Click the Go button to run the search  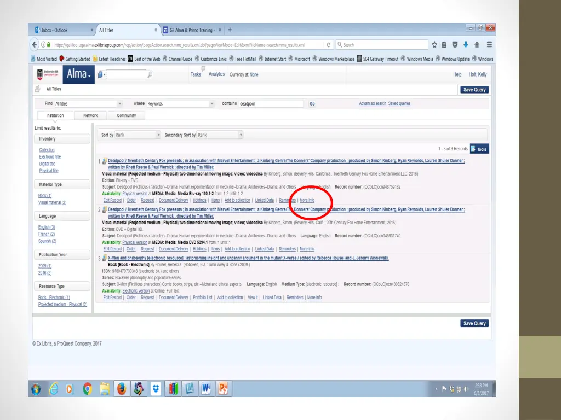(x=312, y=103)
